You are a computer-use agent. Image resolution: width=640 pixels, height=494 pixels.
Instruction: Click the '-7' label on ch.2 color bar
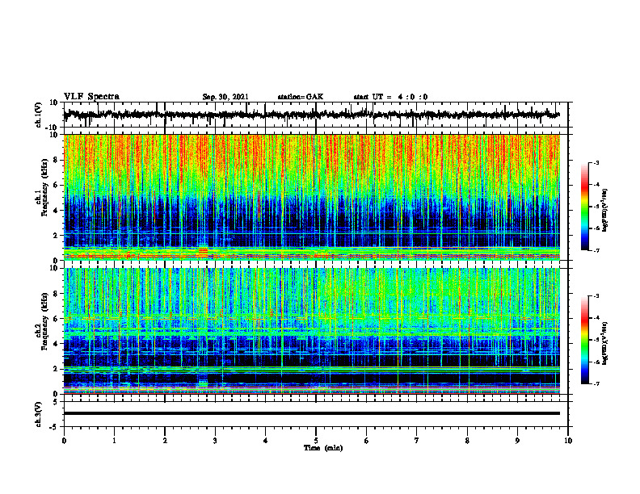(x=596, y=383)
